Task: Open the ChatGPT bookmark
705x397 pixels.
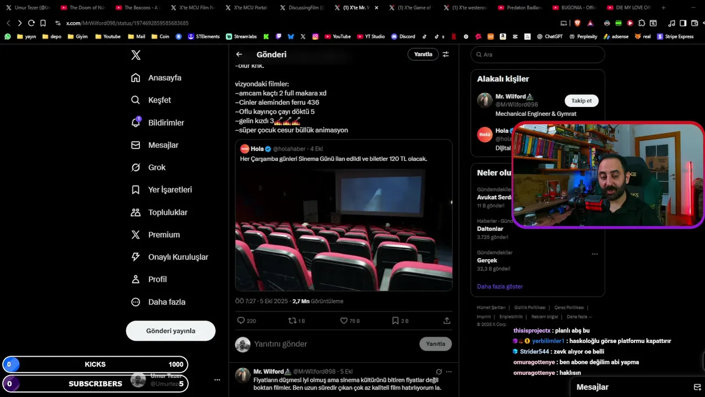Action: 550,36
